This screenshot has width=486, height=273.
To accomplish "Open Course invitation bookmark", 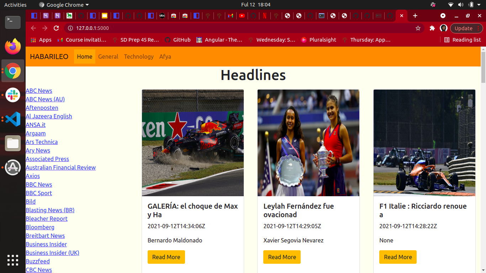I will click(82, 40).
